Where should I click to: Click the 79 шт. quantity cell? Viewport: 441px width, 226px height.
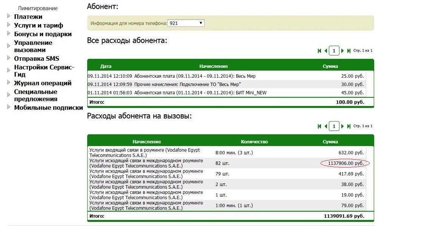coord(222,174)
